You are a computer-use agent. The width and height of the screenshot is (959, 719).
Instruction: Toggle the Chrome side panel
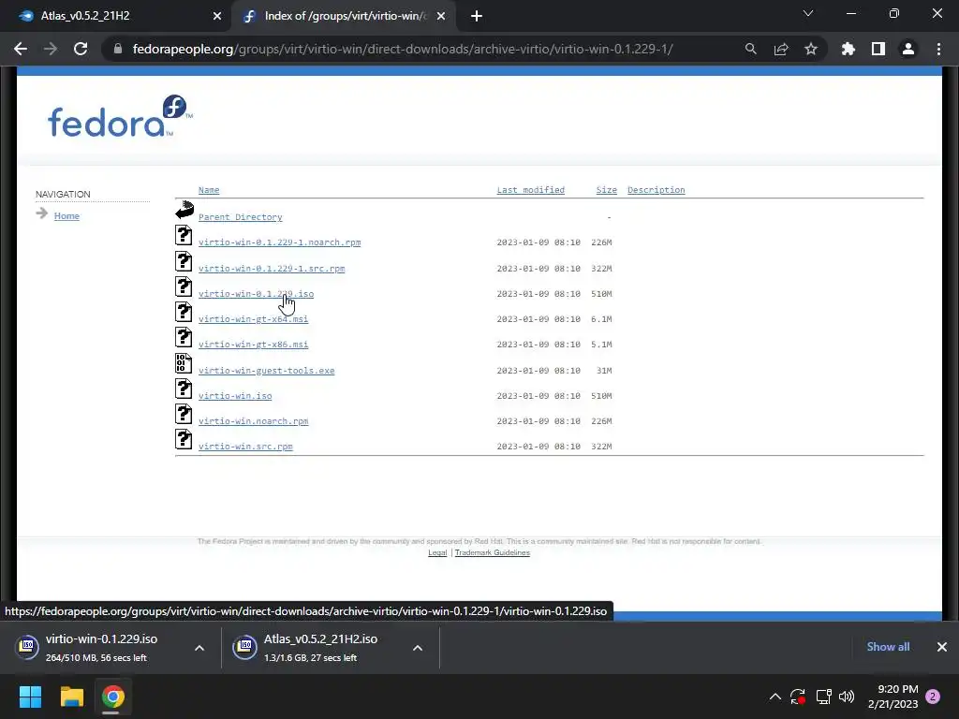click(878, 49)
